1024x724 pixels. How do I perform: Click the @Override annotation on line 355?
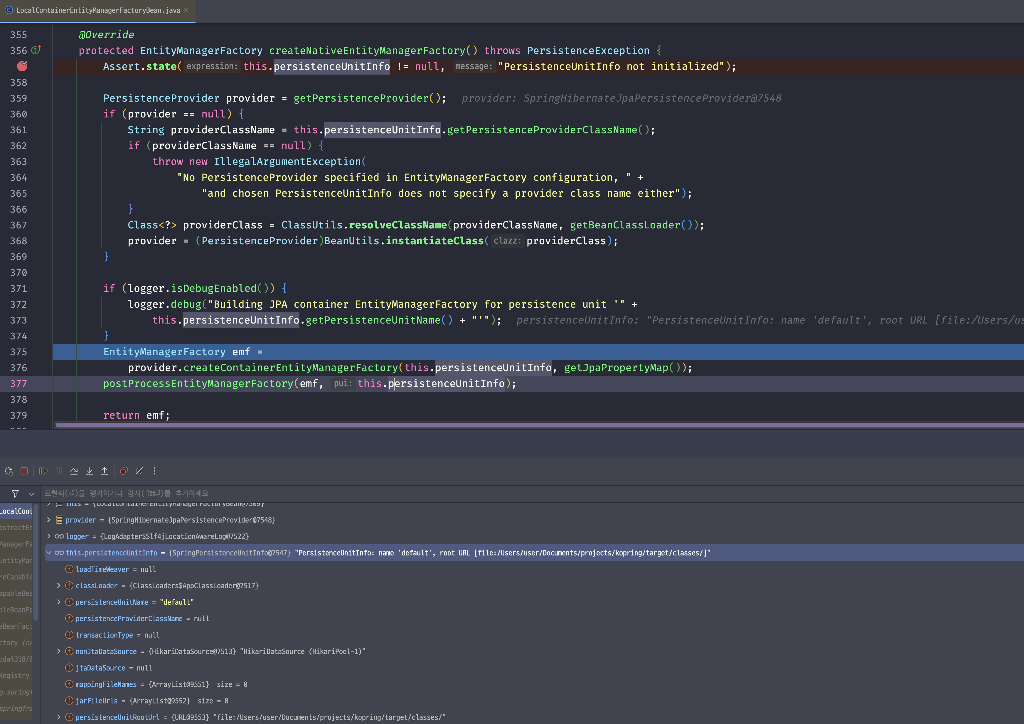(x=106, y=35)
